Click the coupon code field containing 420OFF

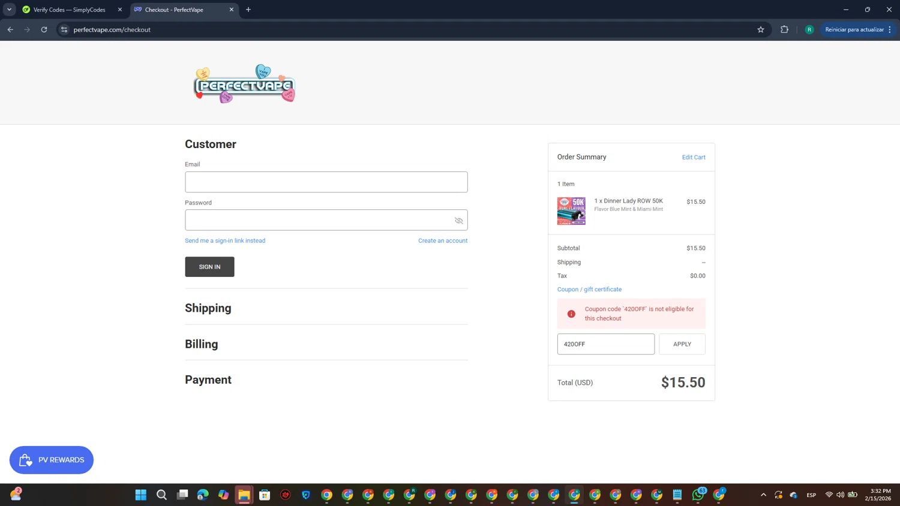click(x=606, y=344)
